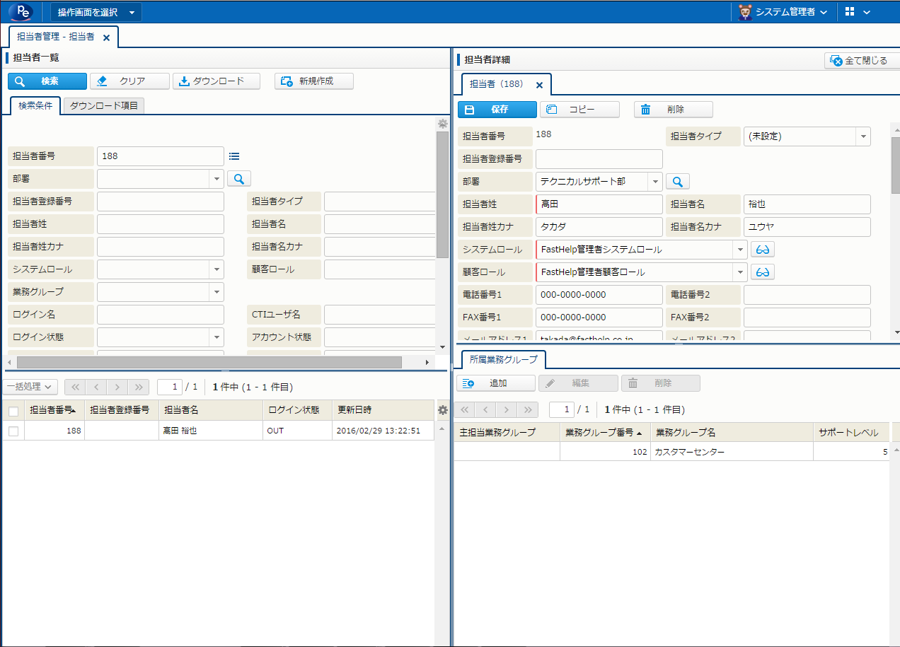Click the list icon beside 担当者番号 field
This screenshot has height=647, width=900.
click(235, 156)
